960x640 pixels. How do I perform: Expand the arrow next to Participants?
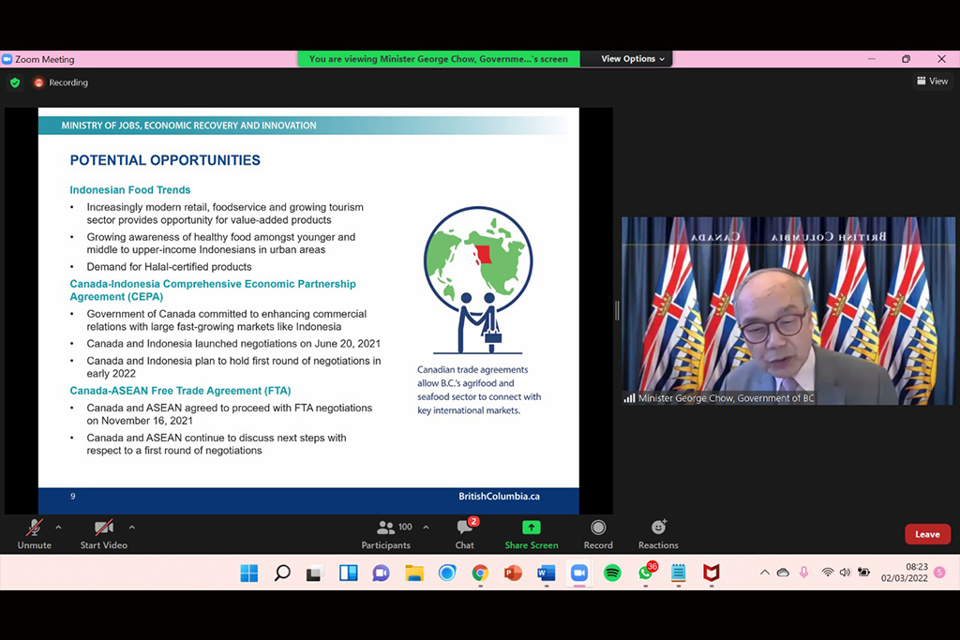click(426, 527)
